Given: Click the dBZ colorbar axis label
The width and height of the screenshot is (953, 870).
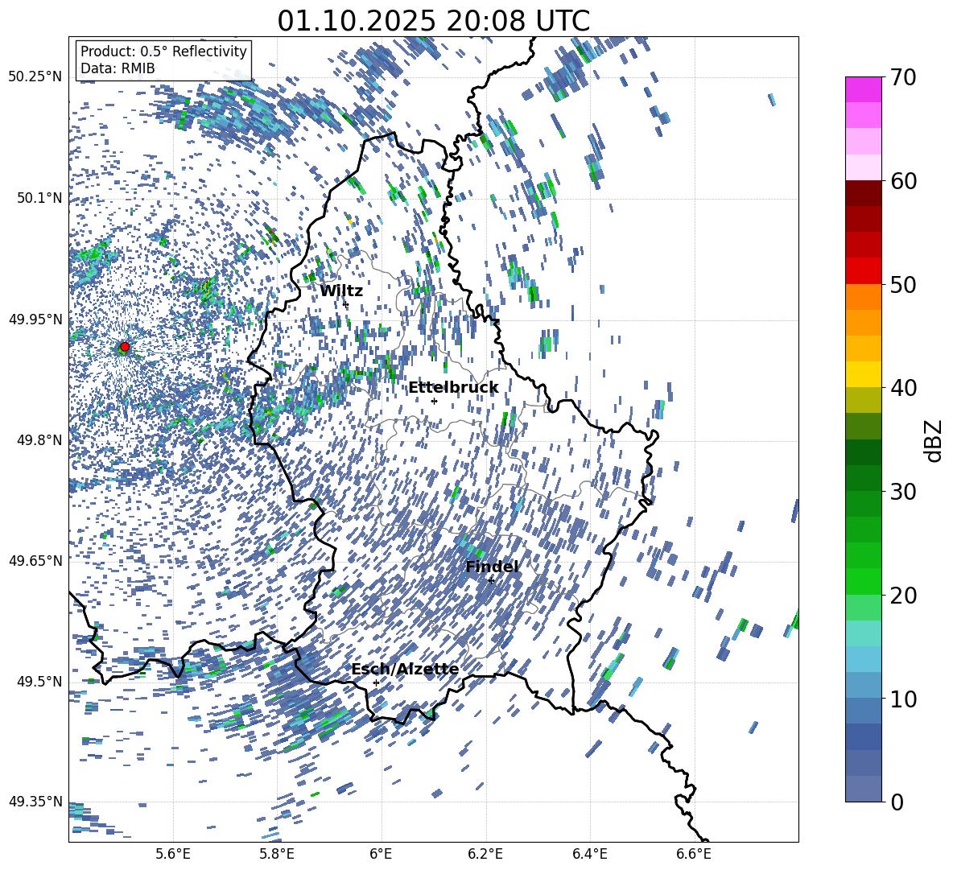Looking at the screenshot, I should (x=934, y=440).
